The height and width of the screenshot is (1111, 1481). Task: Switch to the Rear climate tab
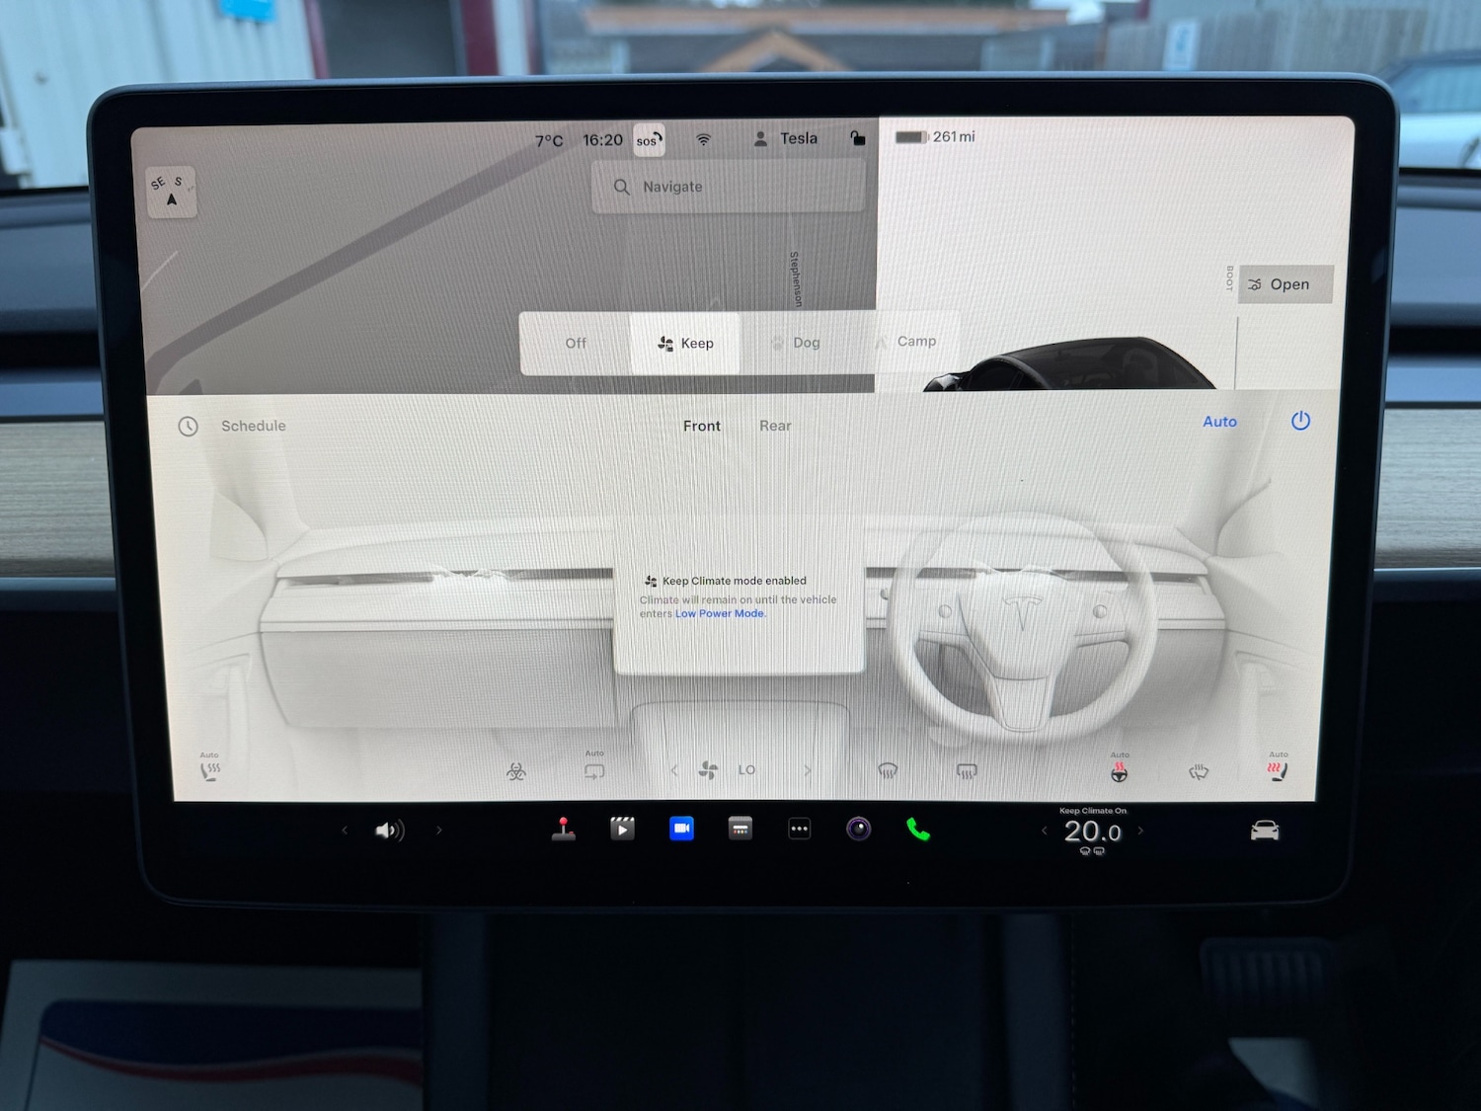click(x=775, y=426)
